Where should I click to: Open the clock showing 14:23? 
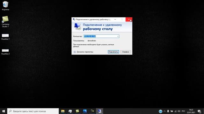pos(191,111)
